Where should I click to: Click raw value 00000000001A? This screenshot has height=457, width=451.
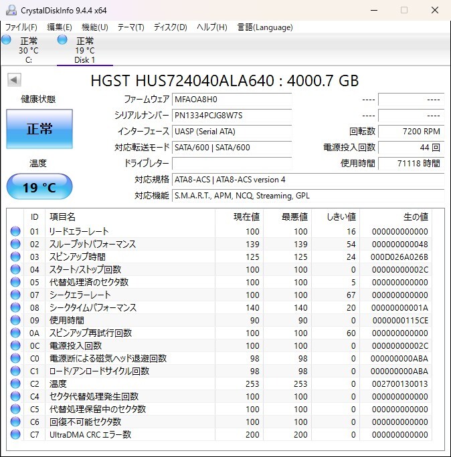399,308
